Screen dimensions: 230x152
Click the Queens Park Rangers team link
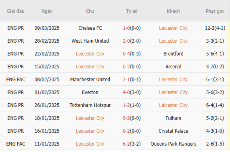pos(173,144)
